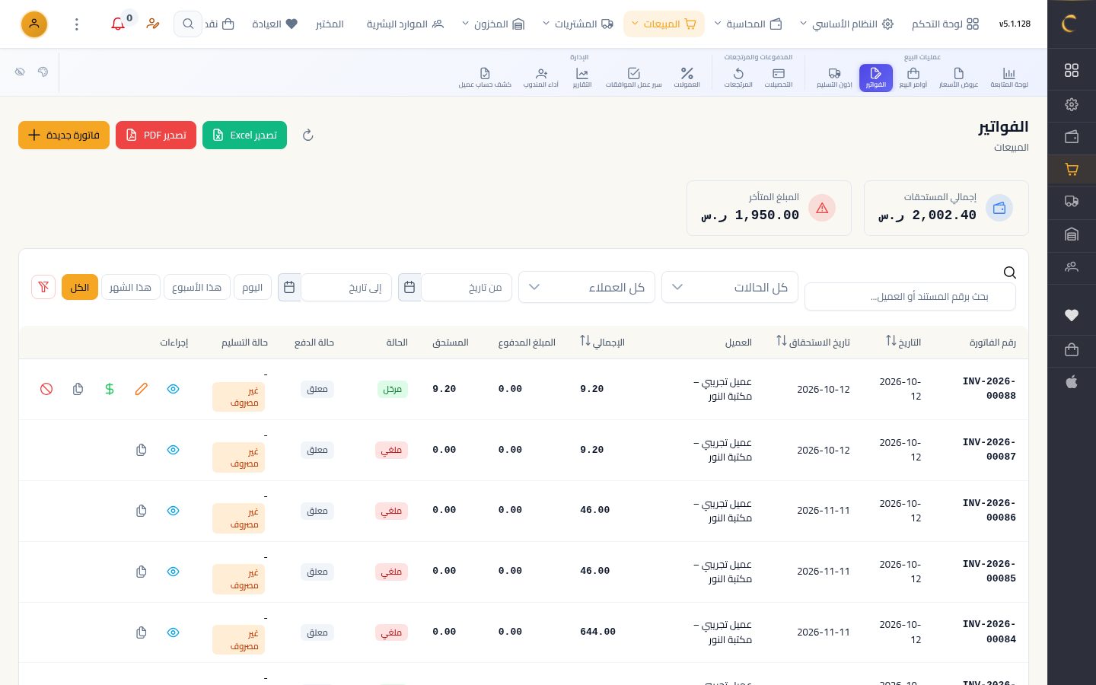Open the لوحة المتابعة dashboard toolbar icon
Image resolution: width=1096 pixels, height=685 pixels.
tap(1008, 77)
